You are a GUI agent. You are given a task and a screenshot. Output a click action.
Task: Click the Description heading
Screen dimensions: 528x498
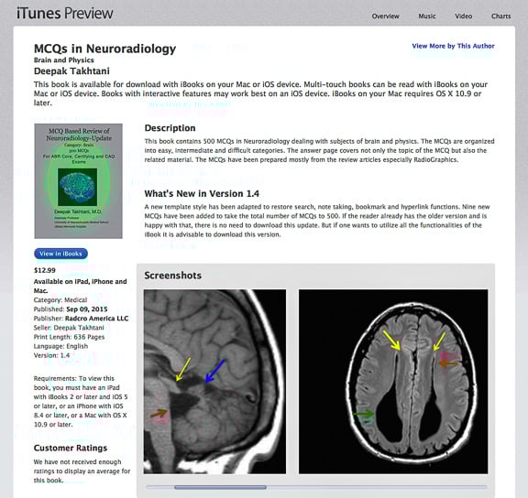(170, 128)
